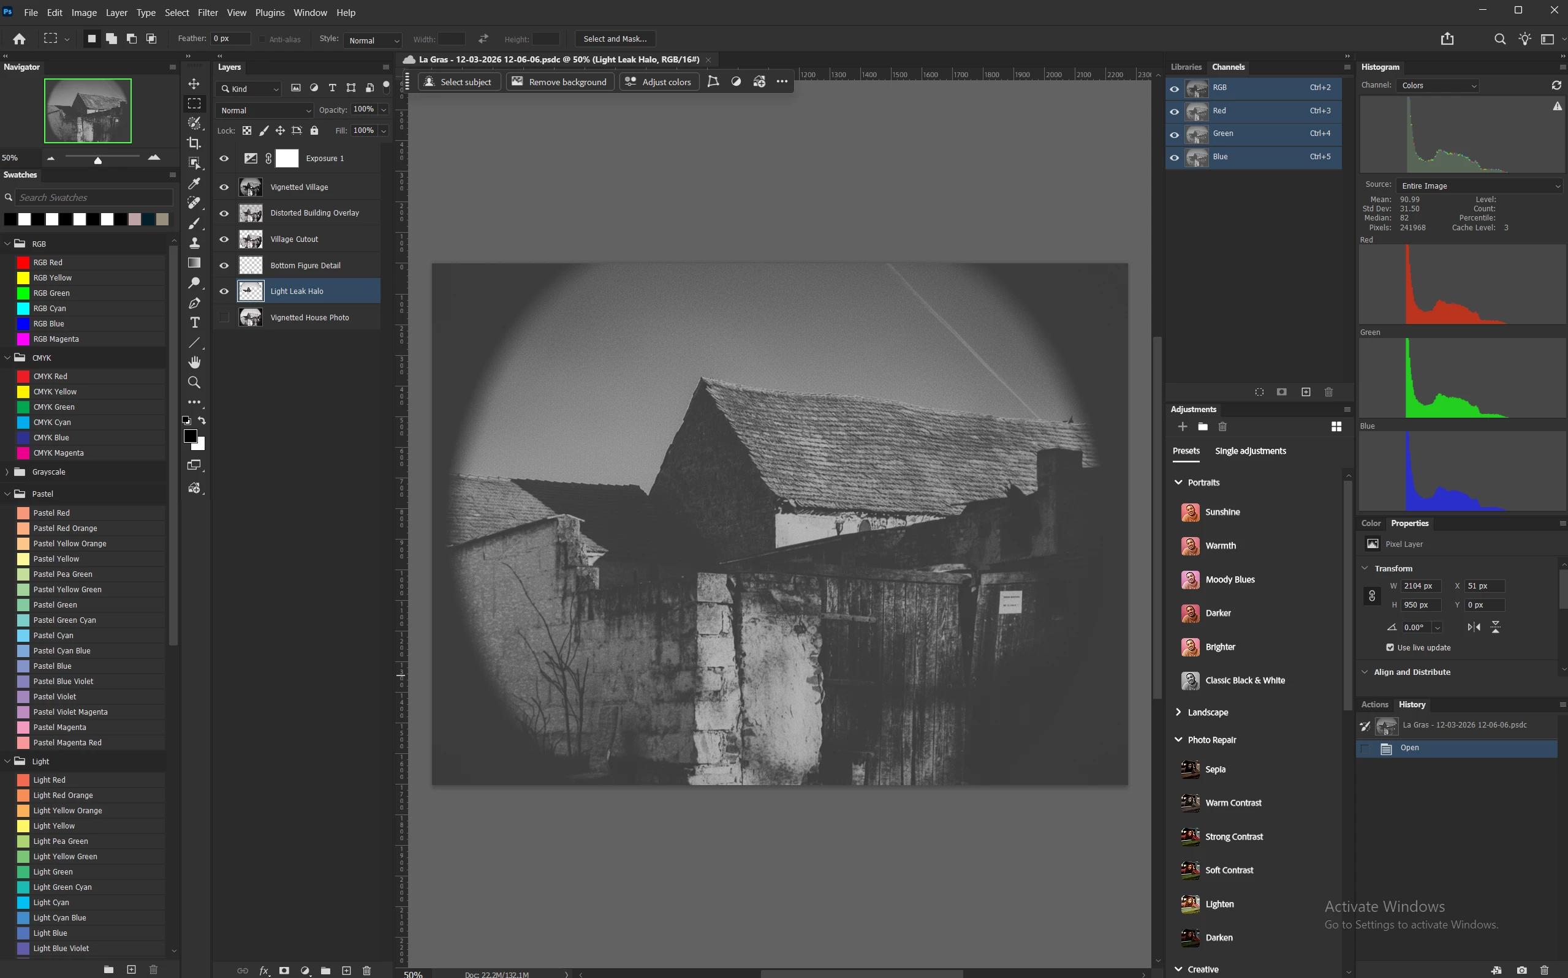Add a layer mask from Layers panel
The width and height of the screenshot is (1568, 978).
[284, 970]
